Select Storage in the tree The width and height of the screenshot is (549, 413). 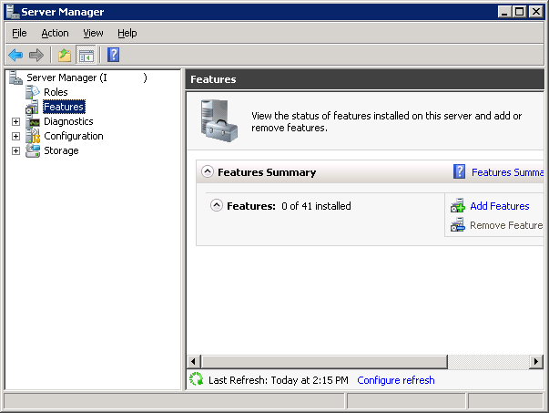point(61,150)
